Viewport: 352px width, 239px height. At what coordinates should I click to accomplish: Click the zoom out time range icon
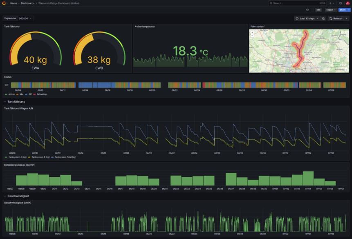point(323,18)
